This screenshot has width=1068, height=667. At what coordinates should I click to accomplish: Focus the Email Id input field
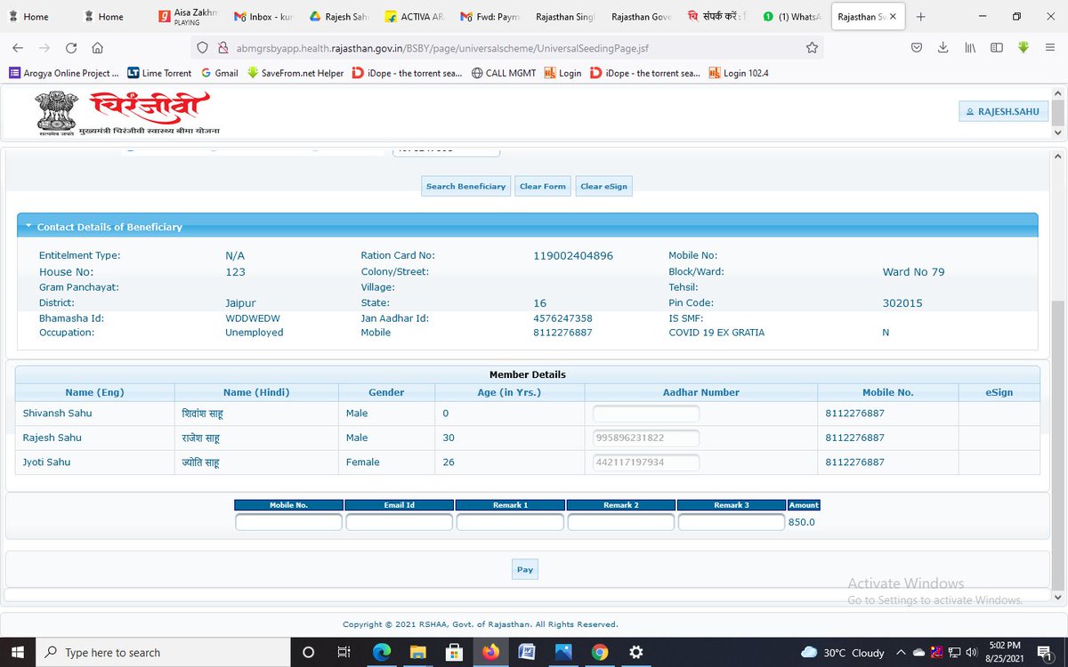[399, 522]
